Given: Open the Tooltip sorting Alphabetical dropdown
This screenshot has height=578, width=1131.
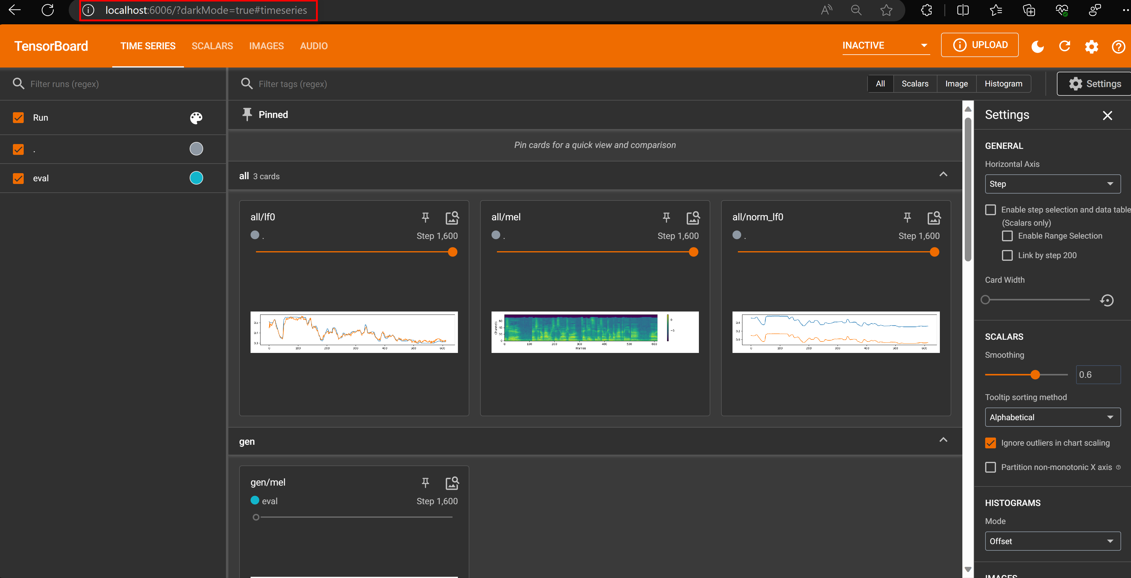Looking at the screenshot, I should (x=1052, y=417).
